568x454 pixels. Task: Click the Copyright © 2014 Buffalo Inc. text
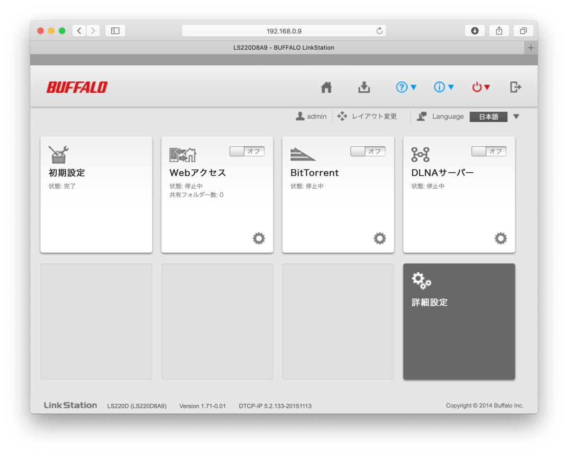(485, 406)
